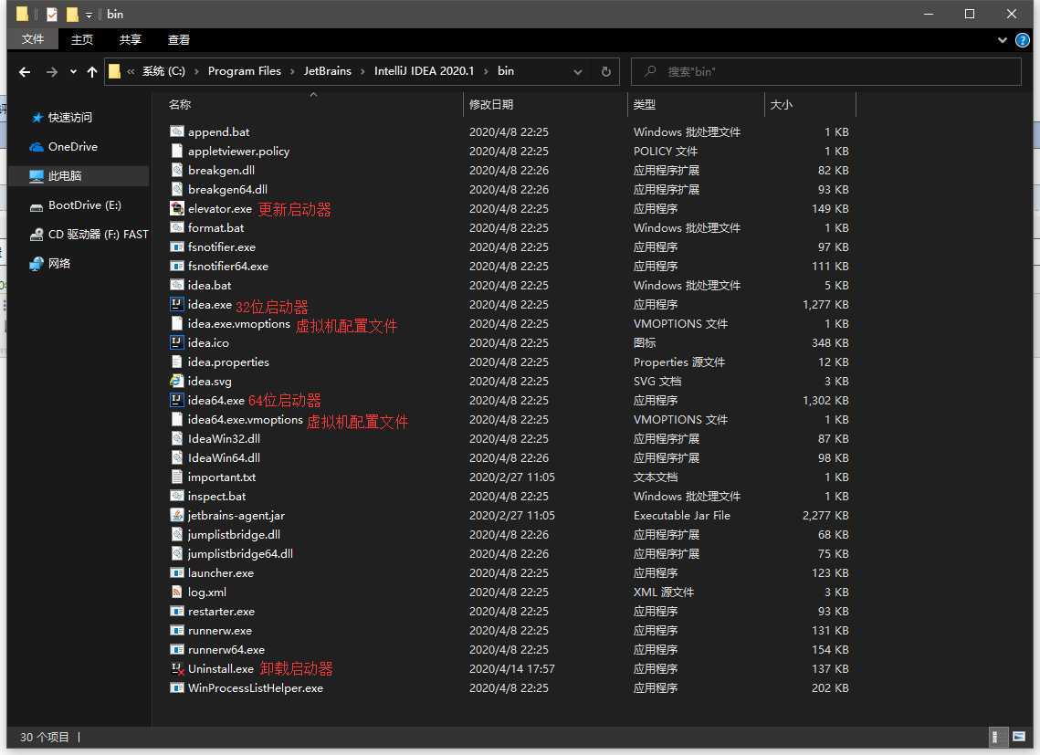Screen dimensions: 1040x755
Task: Select jumplistbridge64.dll file name
Action: (x=240, y=553)
